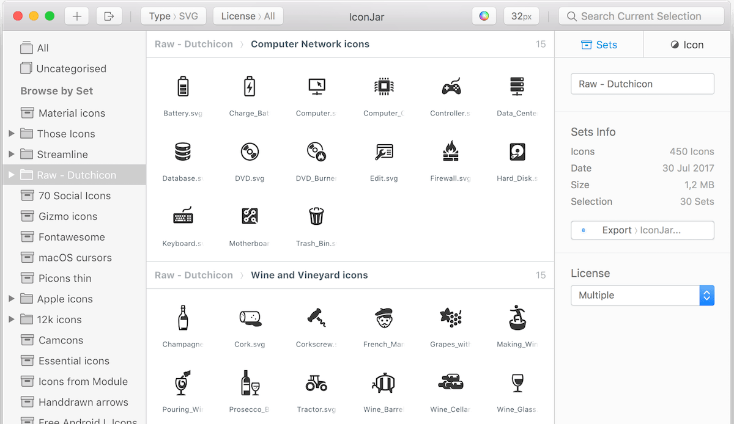The width and height of the screenshot is (734, 424).
Task: Select Uncategorised in the sidebar
Action: (74, 68)
